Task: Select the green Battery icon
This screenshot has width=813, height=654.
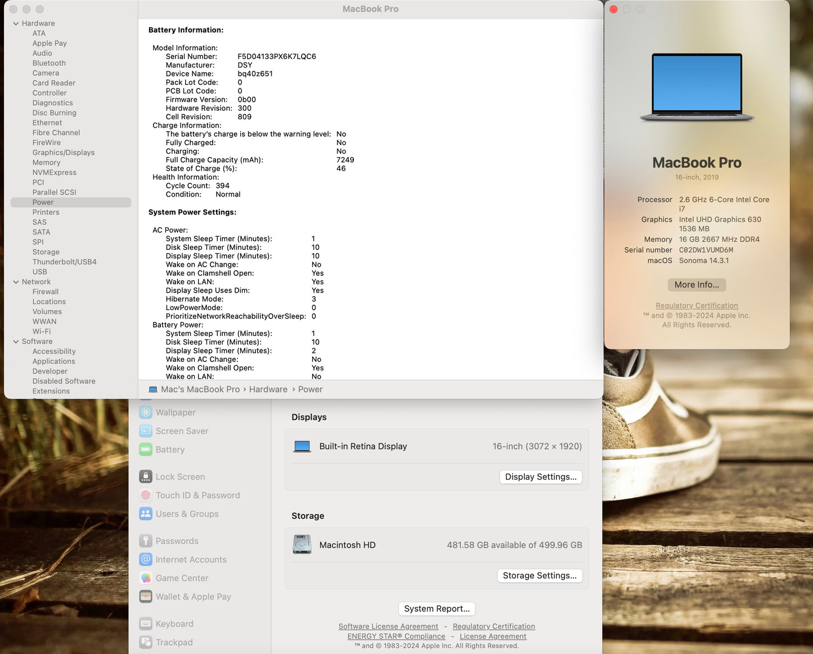Action: click(x=146, y=450)
